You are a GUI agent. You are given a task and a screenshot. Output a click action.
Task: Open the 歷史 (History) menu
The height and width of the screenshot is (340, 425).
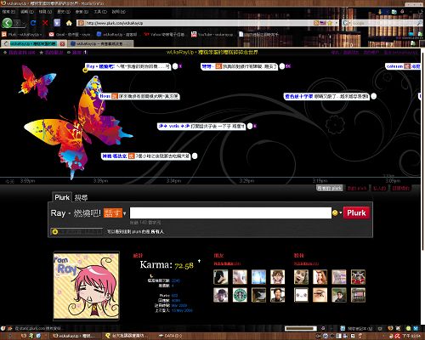pos(64,12)
